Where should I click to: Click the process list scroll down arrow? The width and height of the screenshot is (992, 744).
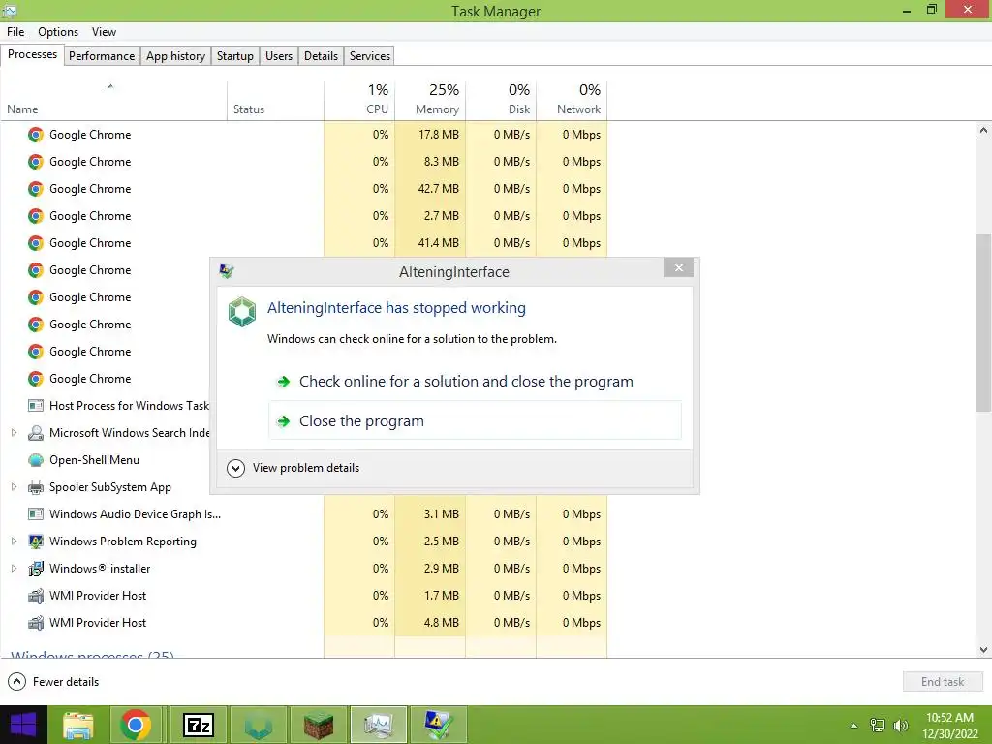tap(983, 650)
